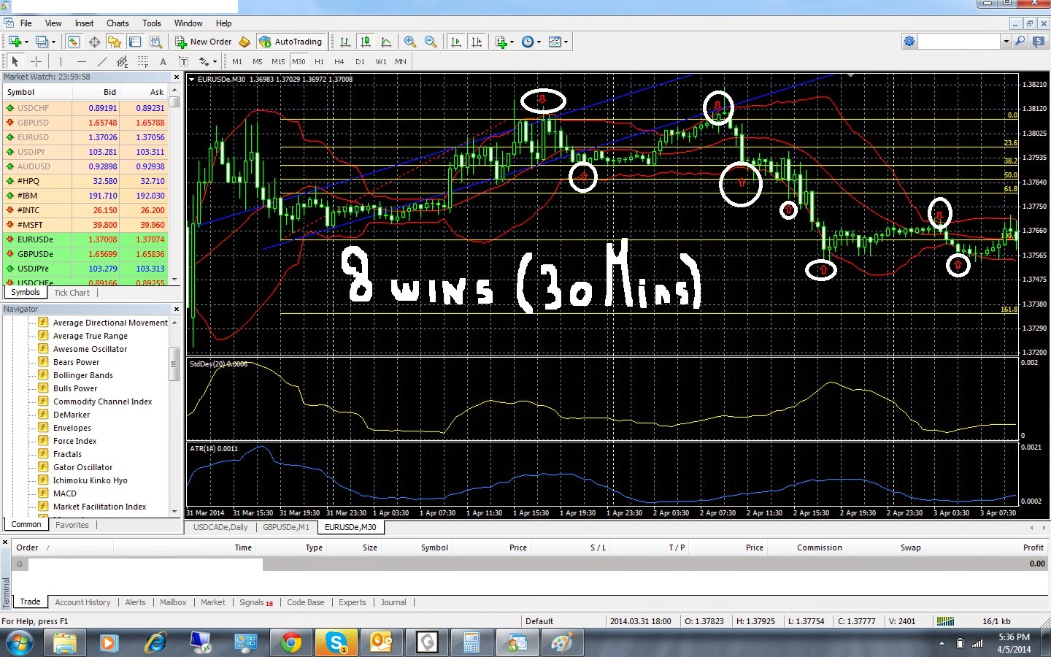Switch to the Tick Chart tab

72,293
